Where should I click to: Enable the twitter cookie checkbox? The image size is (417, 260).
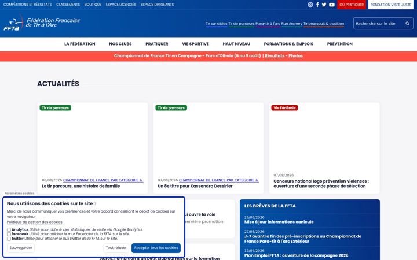tap(9, 239)
